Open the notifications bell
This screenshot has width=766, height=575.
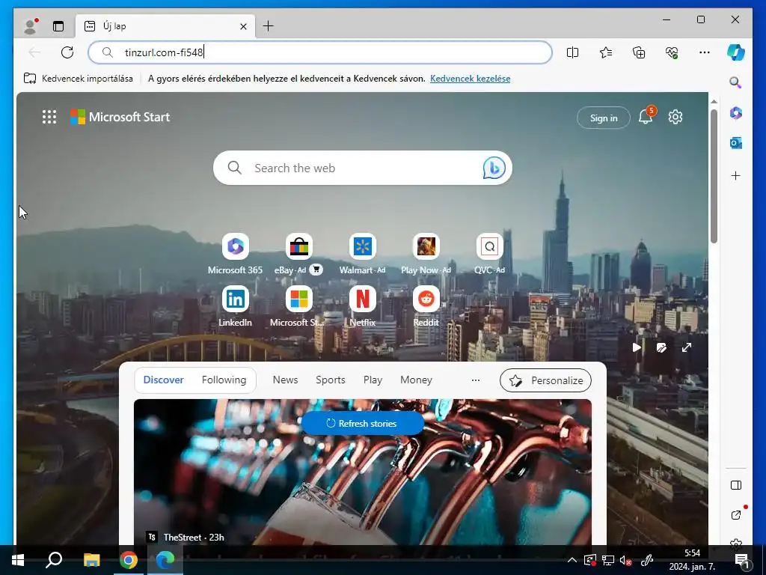click(646, 117)
